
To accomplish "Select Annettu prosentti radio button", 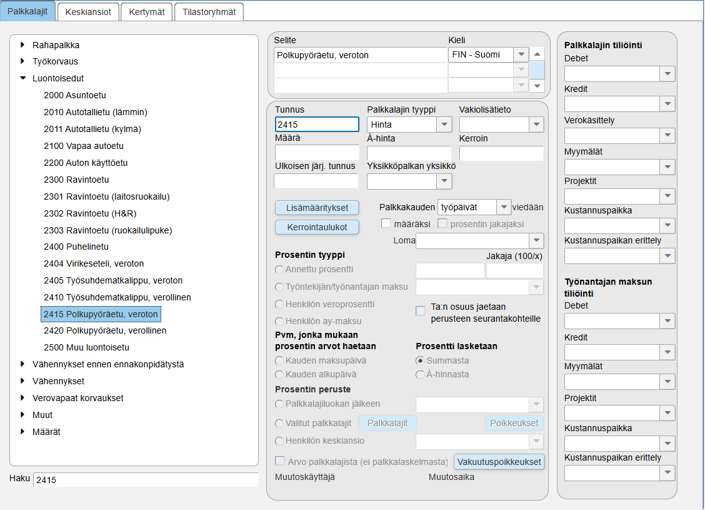I will point(279,269).
